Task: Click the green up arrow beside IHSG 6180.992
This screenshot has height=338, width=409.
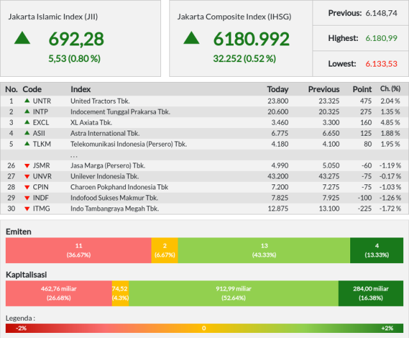Action: coord(192,38)
